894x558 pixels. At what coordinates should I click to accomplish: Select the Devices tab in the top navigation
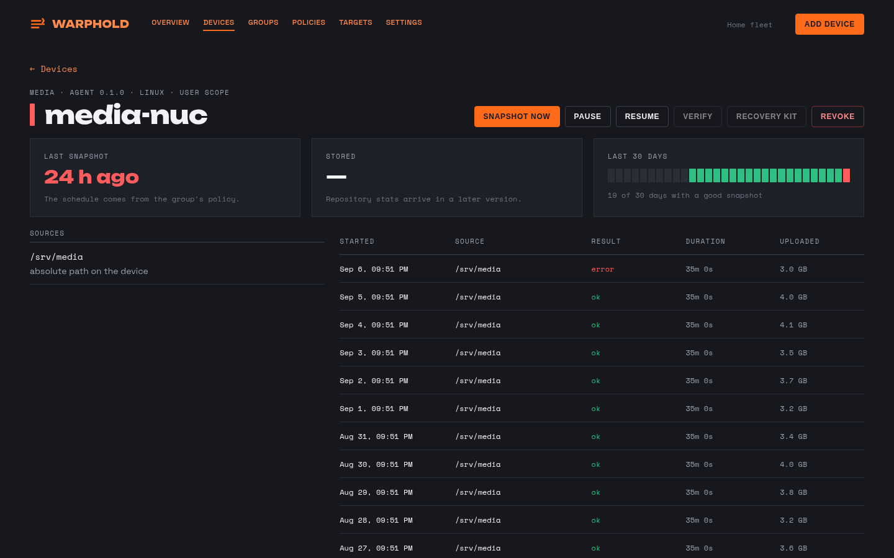pyautogui.click(x=219, y=22)
